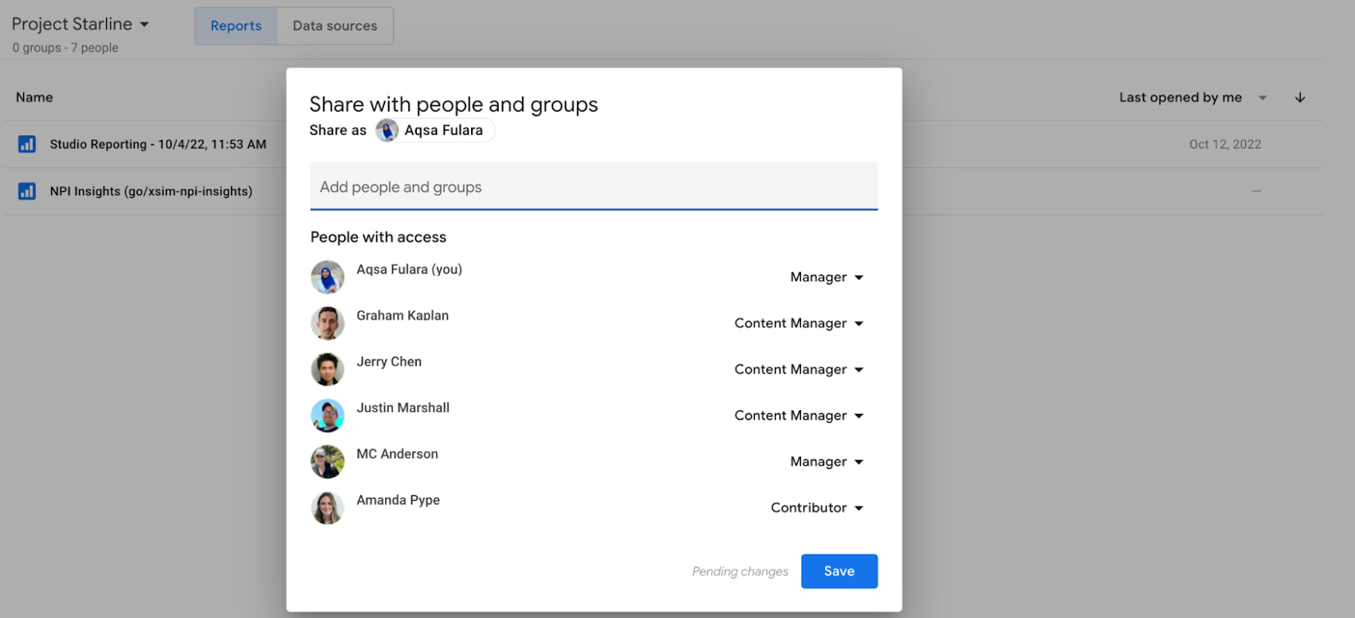Open role dropdown for Aqsa Fulara
This screenshot has width=1355, height=618.
click(827, 277)
